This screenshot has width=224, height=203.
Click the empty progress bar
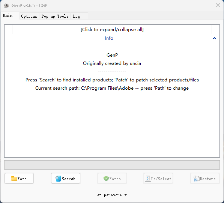(x=112, y=165)
